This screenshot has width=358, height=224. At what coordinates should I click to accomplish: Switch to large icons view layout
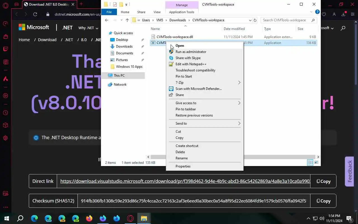coord(316,163)
